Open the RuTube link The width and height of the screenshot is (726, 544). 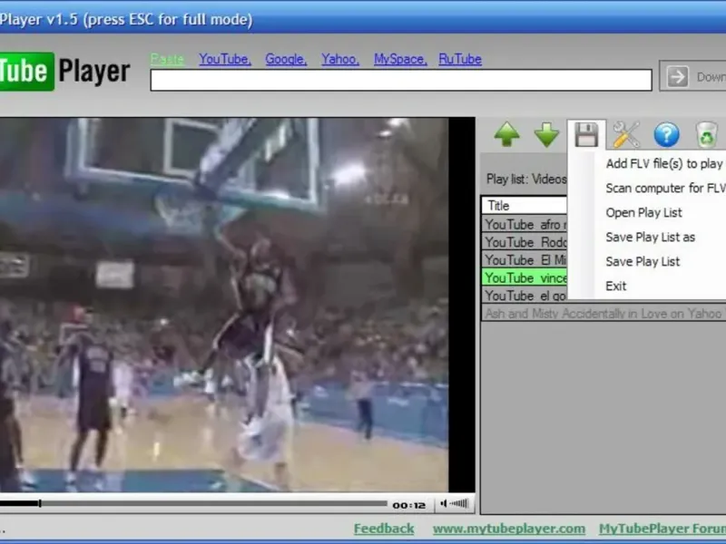click(460, 59)
